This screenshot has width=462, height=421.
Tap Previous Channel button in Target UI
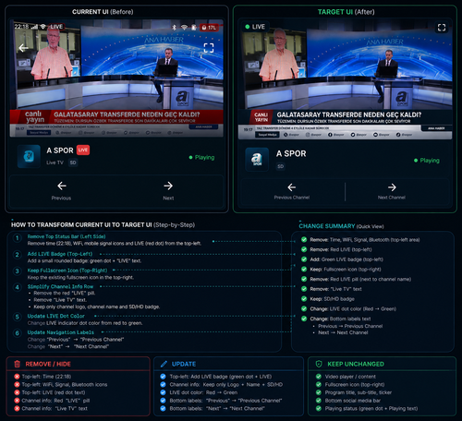292,191
